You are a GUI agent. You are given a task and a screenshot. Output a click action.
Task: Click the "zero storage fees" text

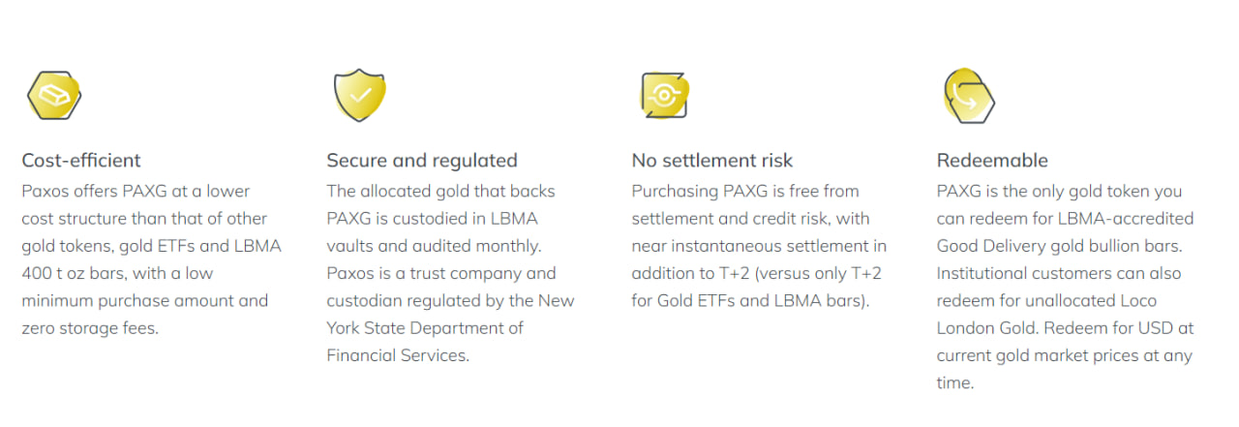coord(89,328)
